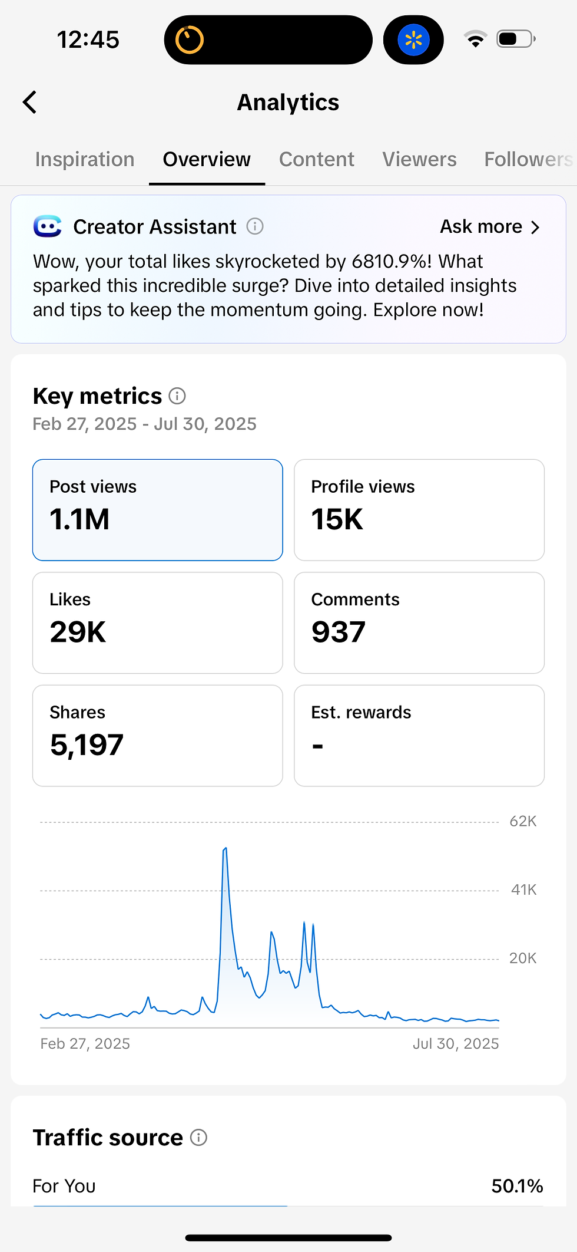Tap the 20K chart axis label
577x1252 pixels.
(x=523, y=958)
